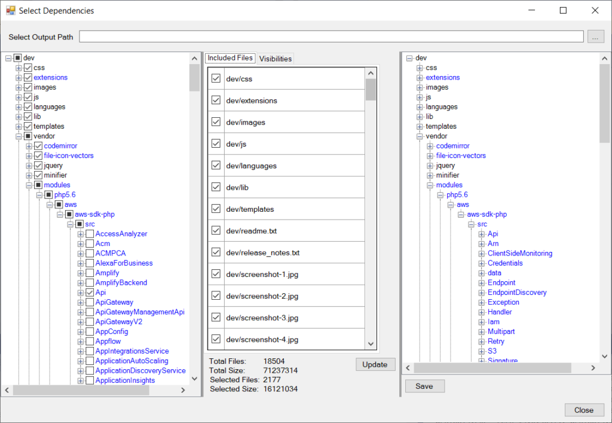Collapse the vendor node in right tree
Viewport: 612px width, 423px height.
click(420, 136)
